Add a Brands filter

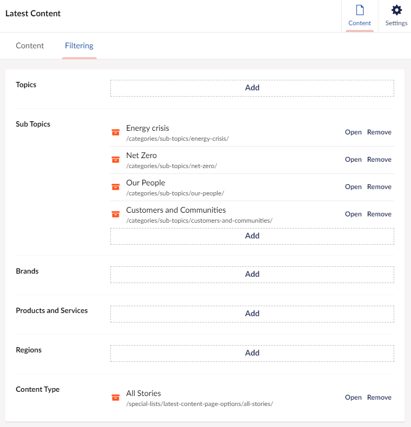click(252, 275)
